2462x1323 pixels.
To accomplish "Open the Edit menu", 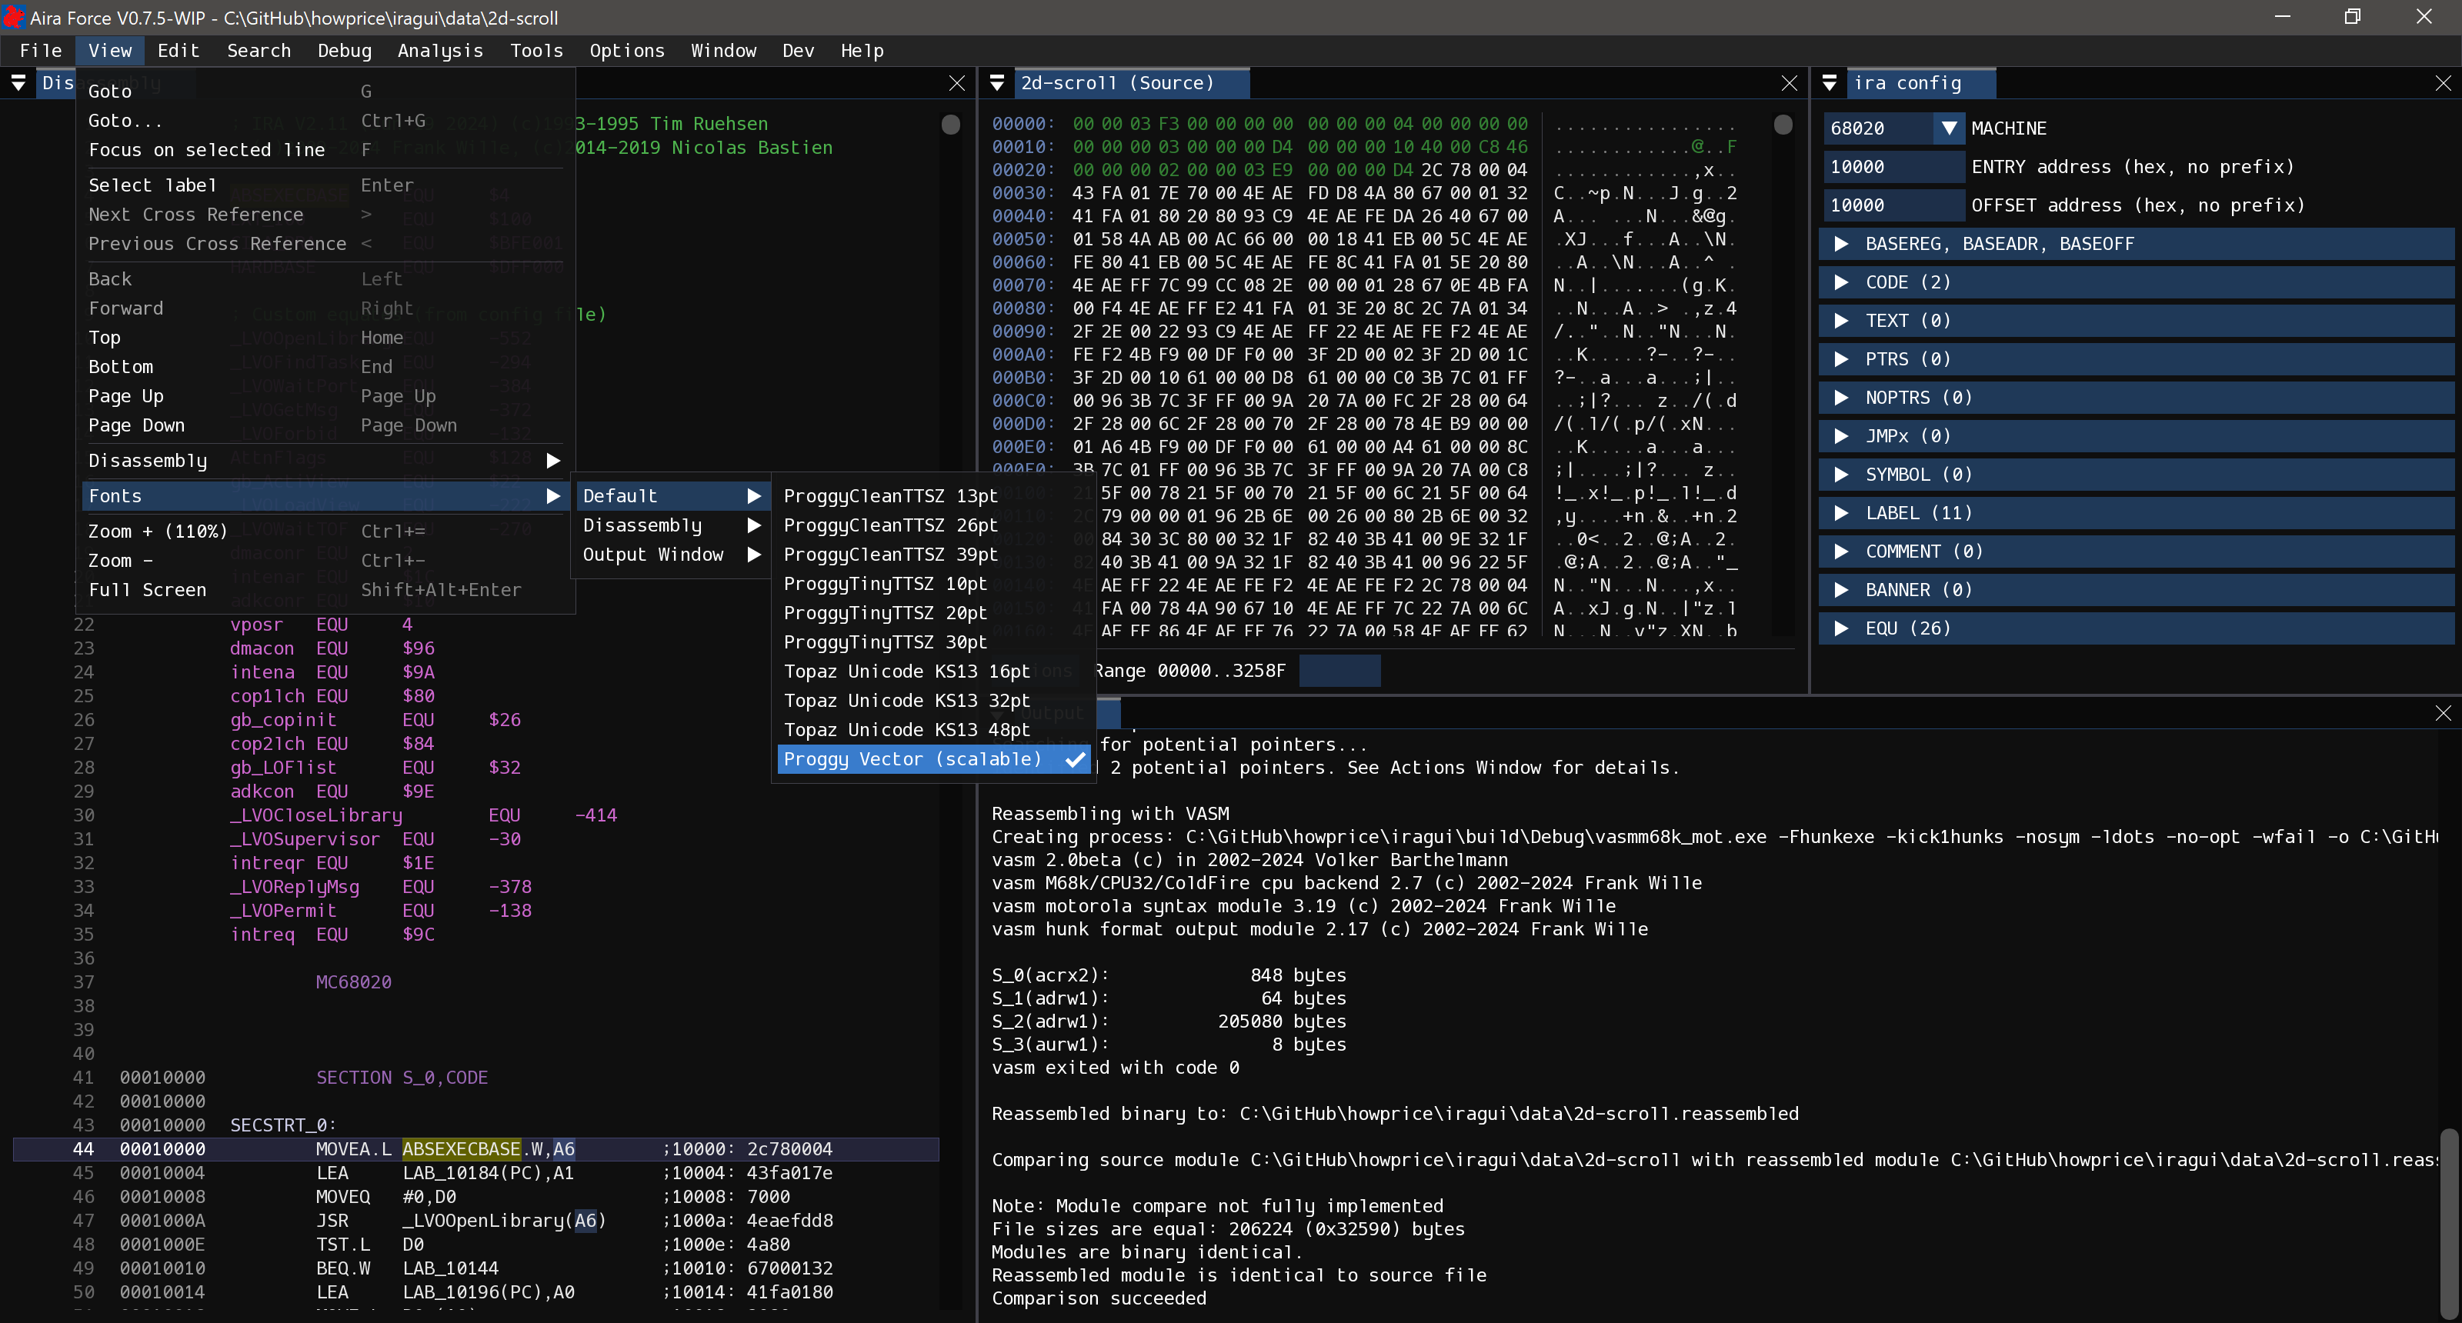I will tap(178, 51).
